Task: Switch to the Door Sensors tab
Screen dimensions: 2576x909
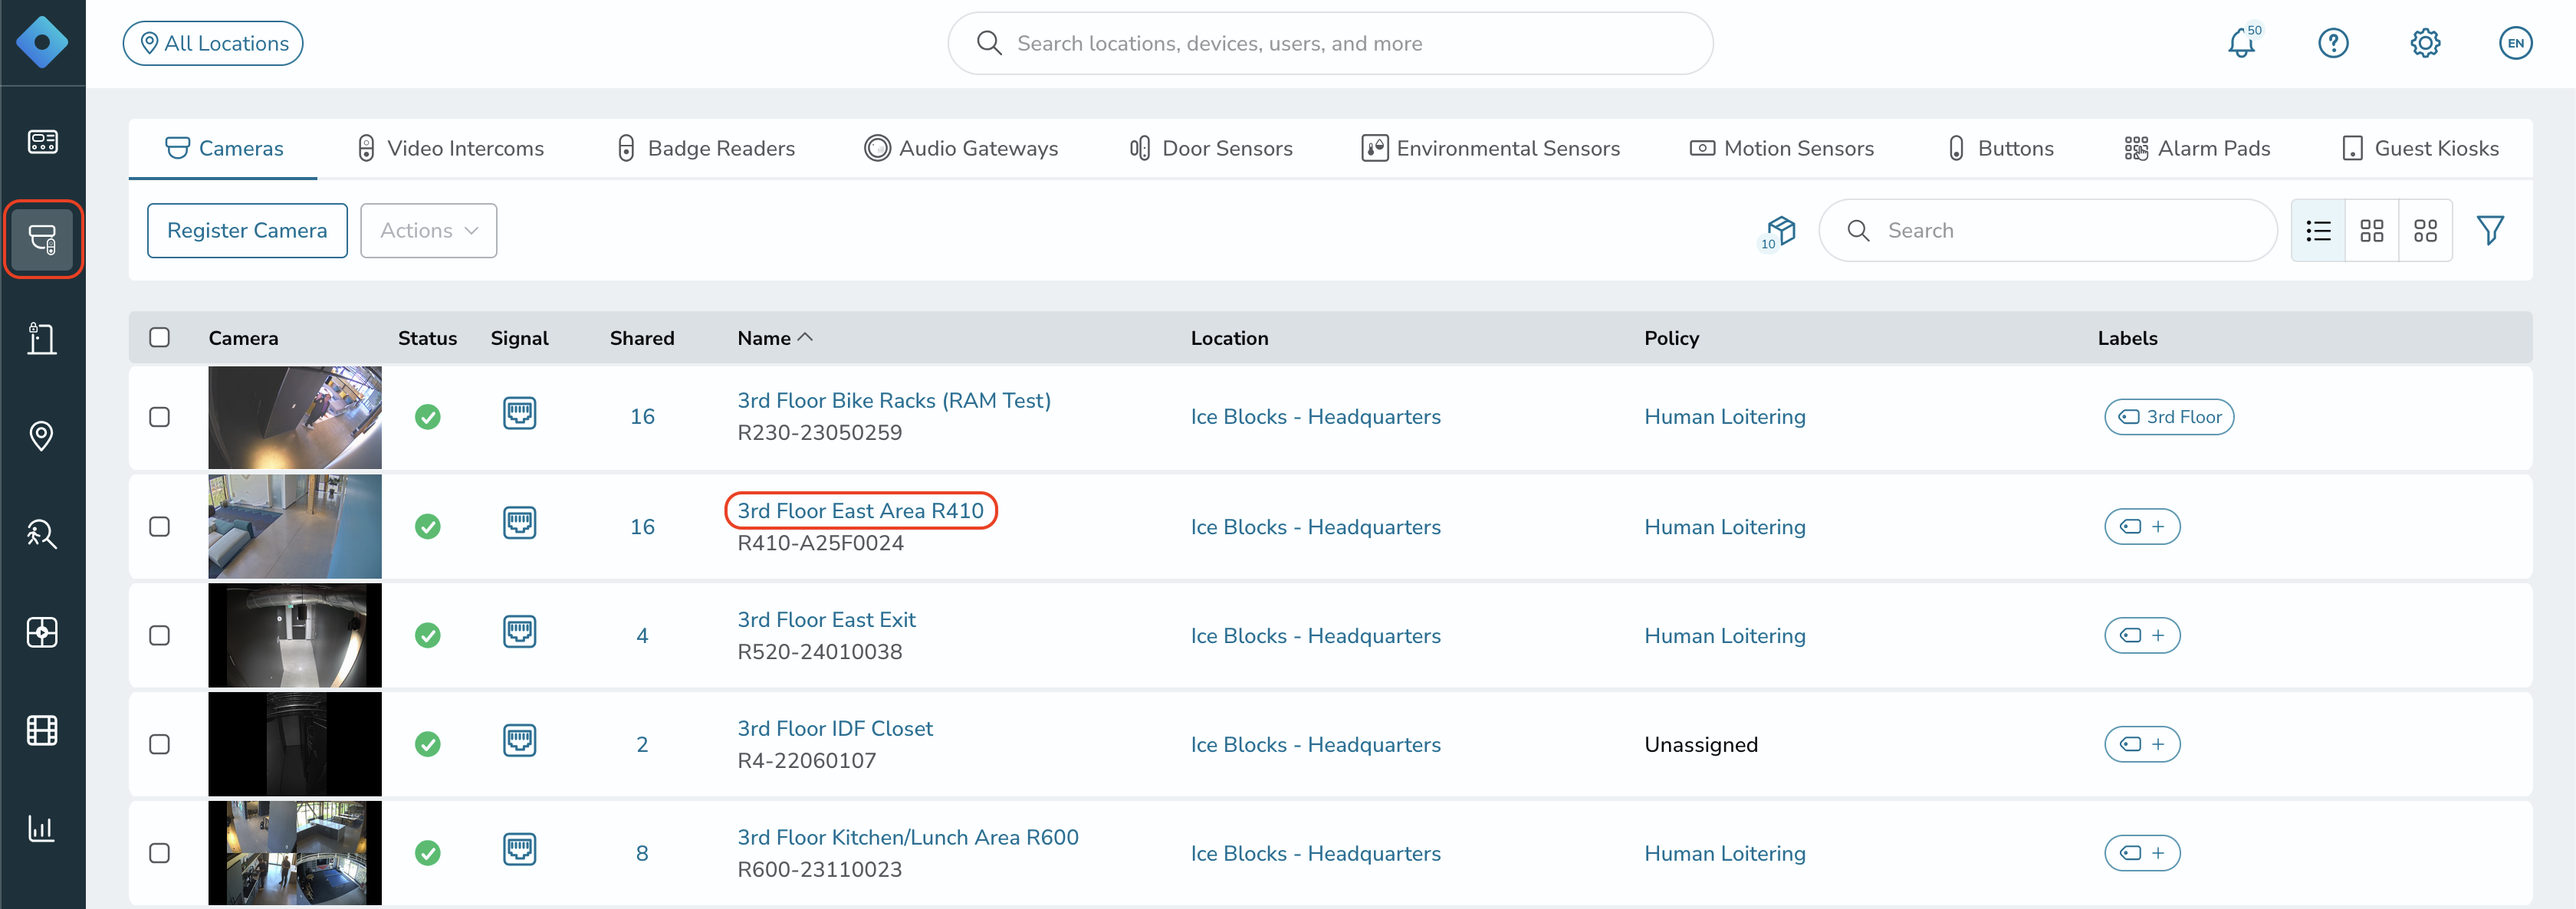Action: click(x=1211, y=148)
